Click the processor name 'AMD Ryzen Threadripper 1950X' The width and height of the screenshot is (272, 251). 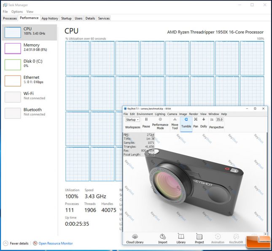[x=215, y=32]
